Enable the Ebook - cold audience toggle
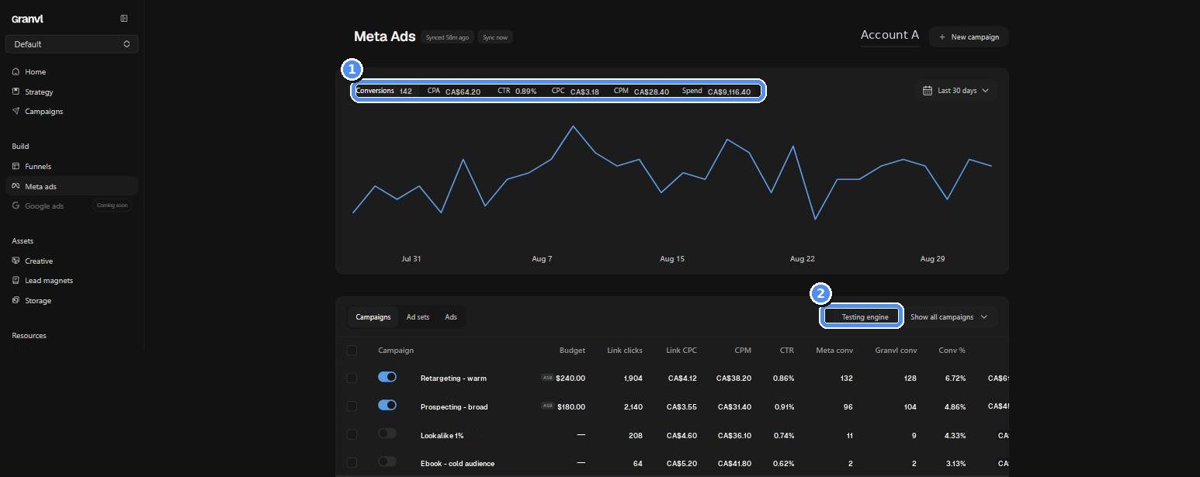This screenshot has height=477, width=1200. [x=387, y=461]
